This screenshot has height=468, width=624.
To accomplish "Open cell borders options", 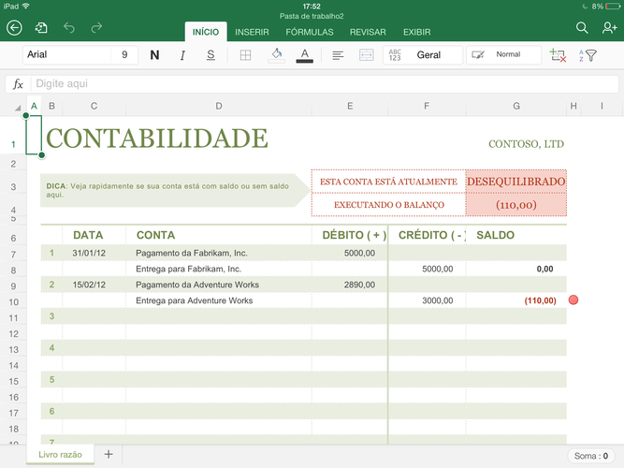I will tap(245, 55).
